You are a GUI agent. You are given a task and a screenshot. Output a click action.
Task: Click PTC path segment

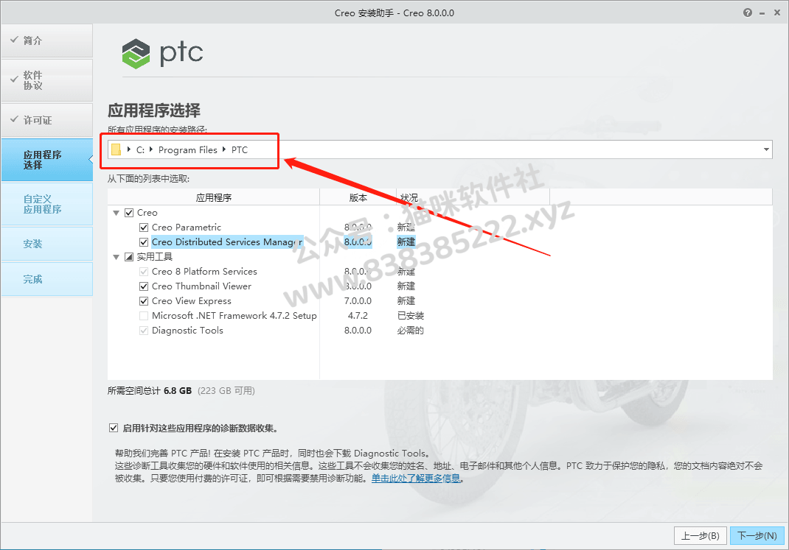point(240,149)
